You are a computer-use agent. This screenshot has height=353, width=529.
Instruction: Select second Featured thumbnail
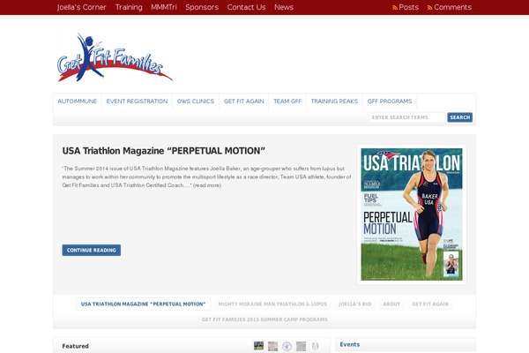tap(273, 346)
